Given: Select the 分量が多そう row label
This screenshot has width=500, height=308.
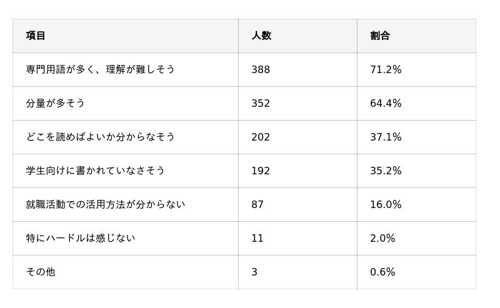Looking at the screenshot, I should pyautogui.click(x=55, y=103).
